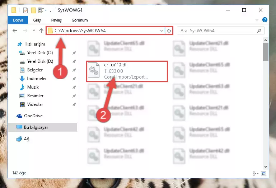Click pin icon next to Yerel Disk (D:)
Image resolution: width=276 pixels, height=188 pixels.
74,61
